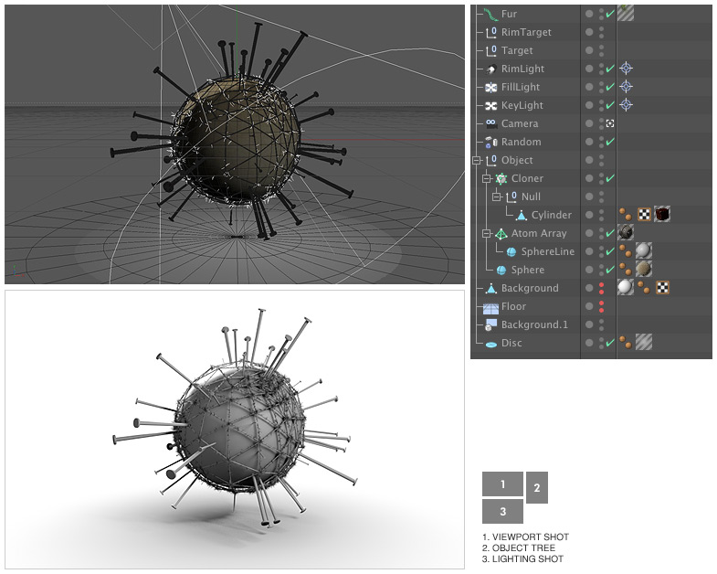Screen dimensions: 717x574
Task: Toggle red visibility dots for Background
Action: click(601, 288)
